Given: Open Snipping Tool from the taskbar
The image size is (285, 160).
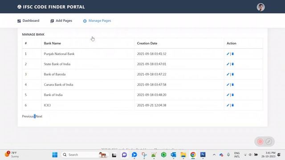Looking at the screenshot, I should [144, 155].
